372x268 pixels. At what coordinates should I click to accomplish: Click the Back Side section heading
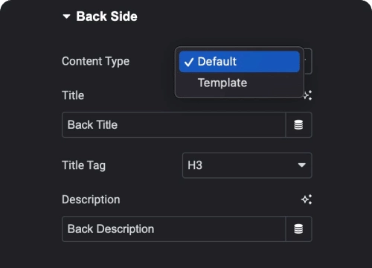(106, 16)
